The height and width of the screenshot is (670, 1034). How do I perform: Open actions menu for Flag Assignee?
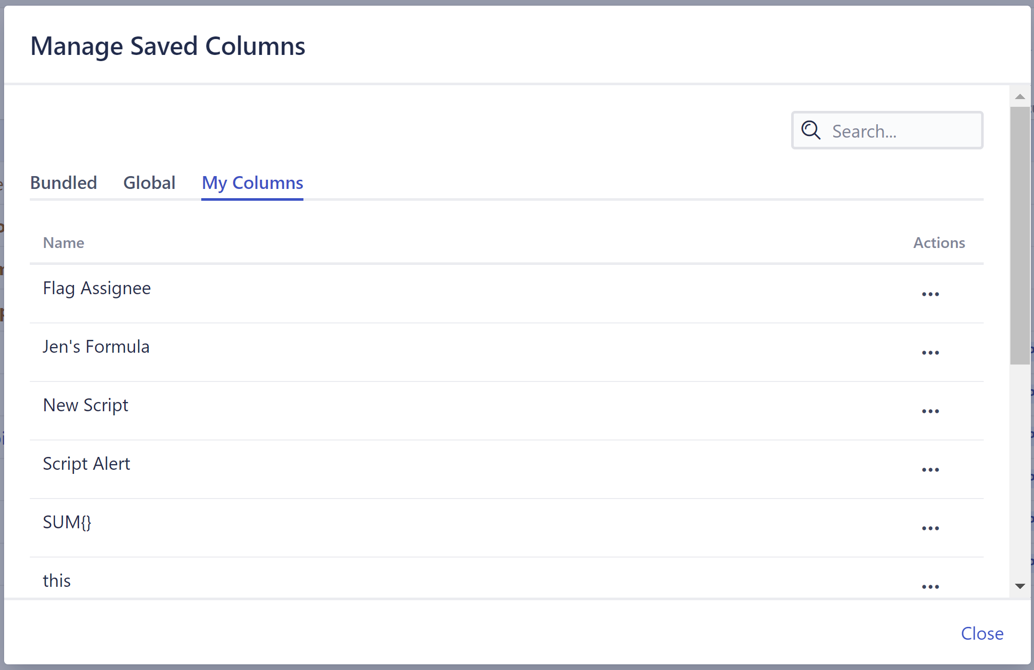click(x=930, y=294)
